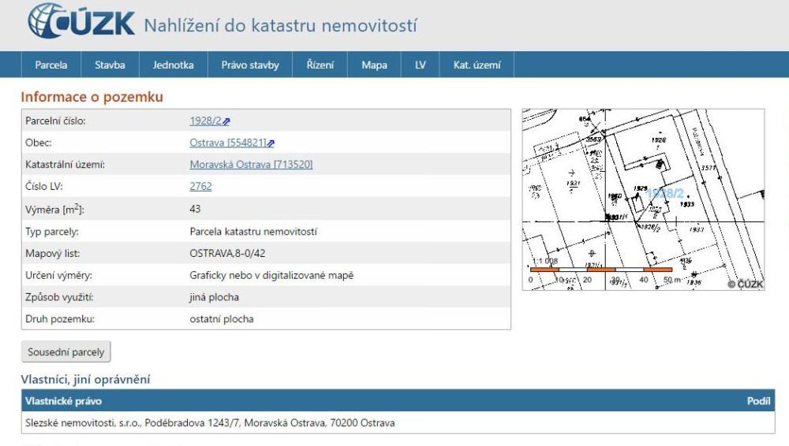The image size is (789, 446).
Task: Select owner Slezské nemovitosti, s.r.o. row
Action: point(398,423)
